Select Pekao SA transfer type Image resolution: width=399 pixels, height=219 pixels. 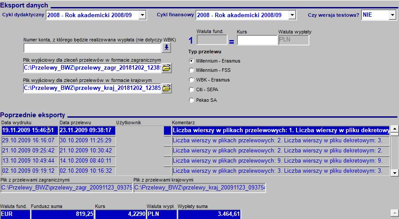coord(192,100)
